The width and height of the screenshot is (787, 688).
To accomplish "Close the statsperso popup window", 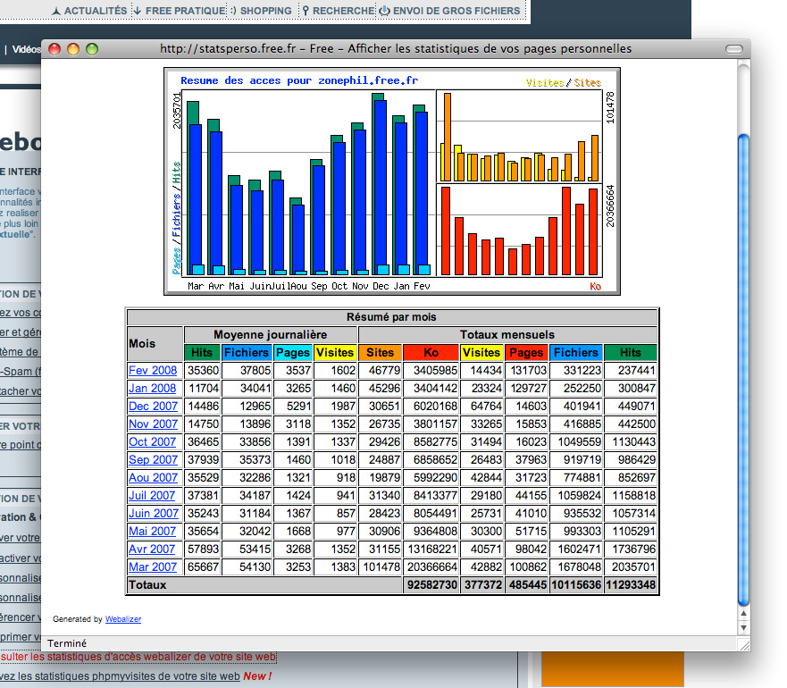I will (54, 49).
